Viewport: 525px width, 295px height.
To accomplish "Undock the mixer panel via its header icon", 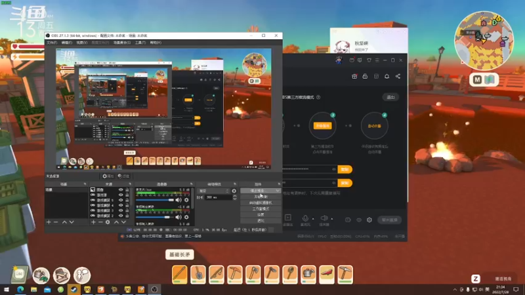I will 192,184.
